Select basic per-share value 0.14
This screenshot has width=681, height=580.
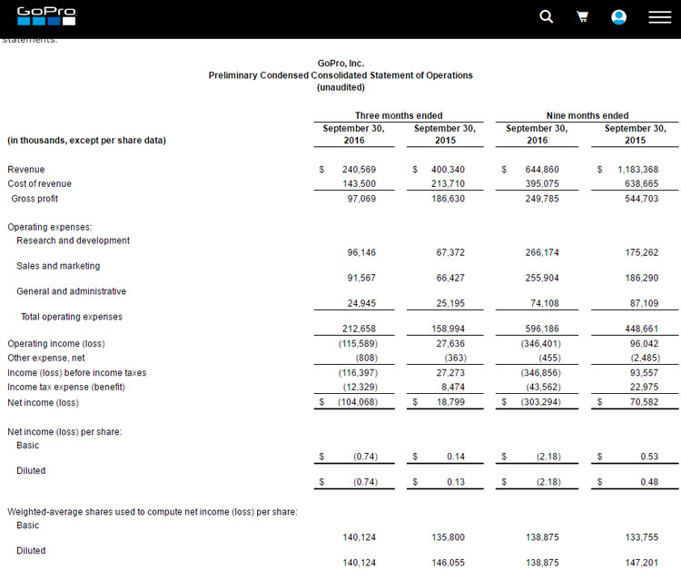[x=456, y=457]
